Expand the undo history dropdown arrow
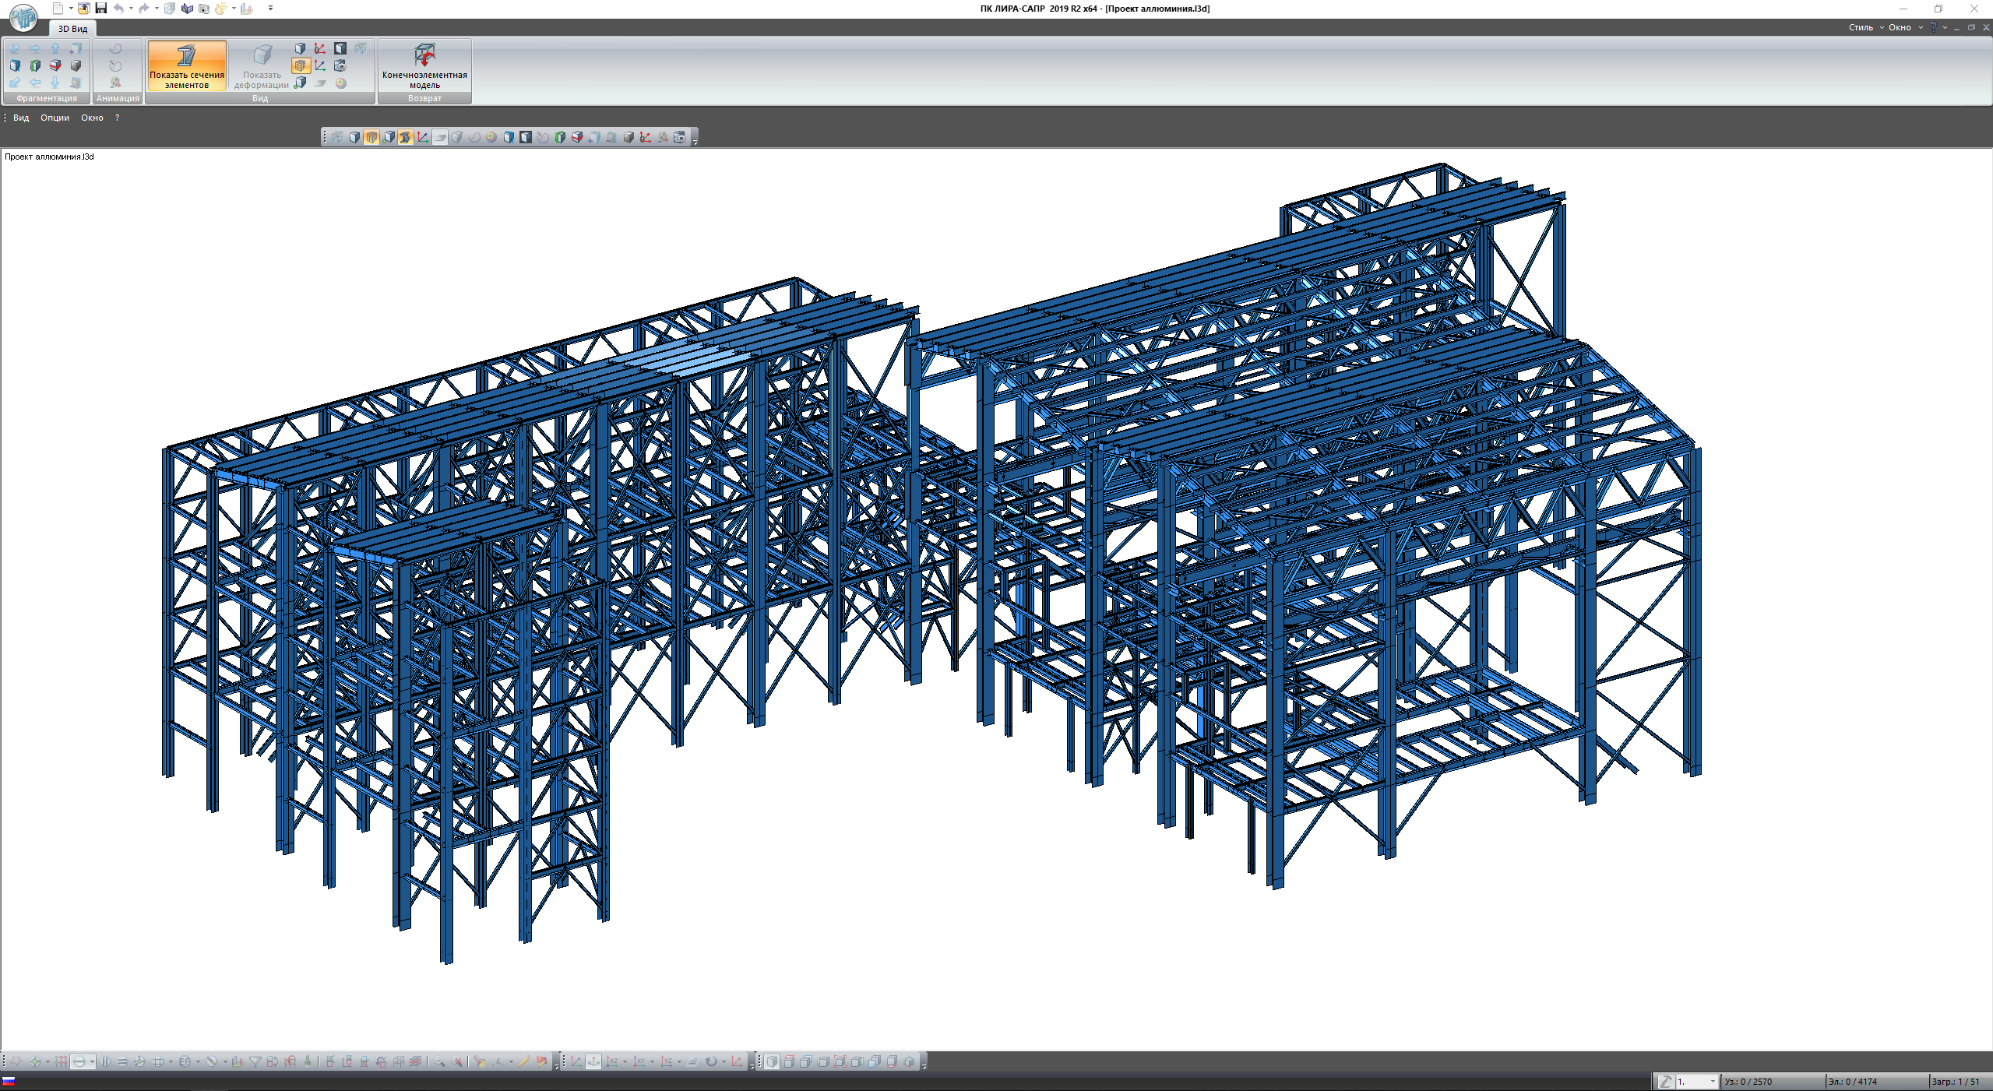The image size is (1993, 1091). click(x=131, y=9)
